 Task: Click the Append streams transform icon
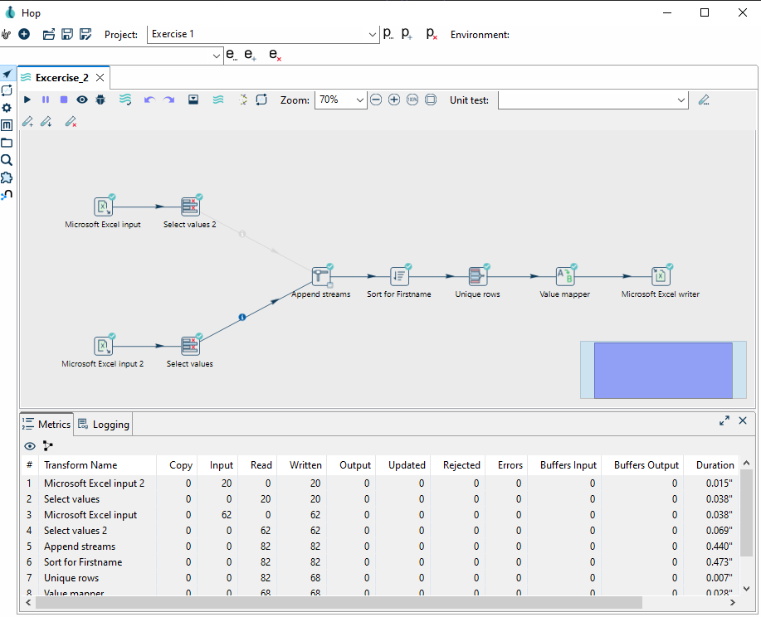pyautogui.click(x=320, y=276)
